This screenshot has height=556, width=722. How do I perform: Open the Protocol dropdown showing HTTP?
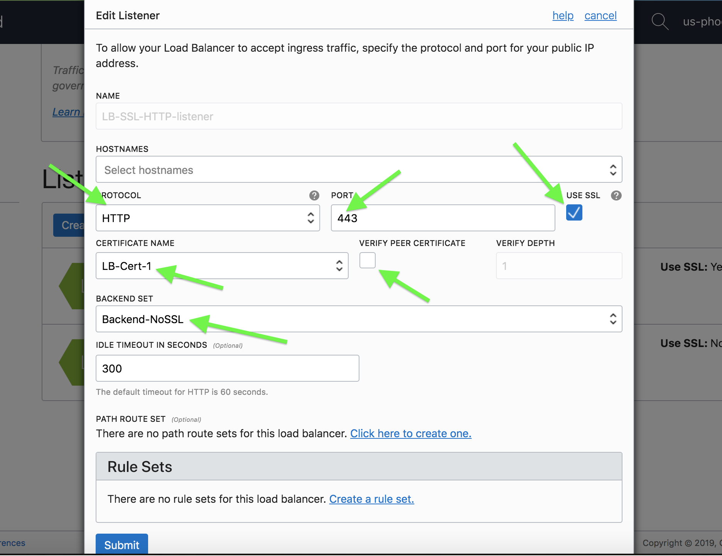pyautogui.click(x=207, y=218)
